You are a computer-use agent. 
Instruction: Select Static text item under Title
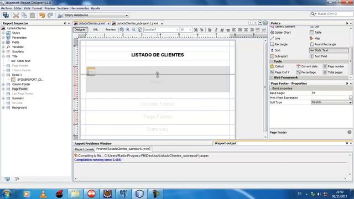(x=23, y=61)
